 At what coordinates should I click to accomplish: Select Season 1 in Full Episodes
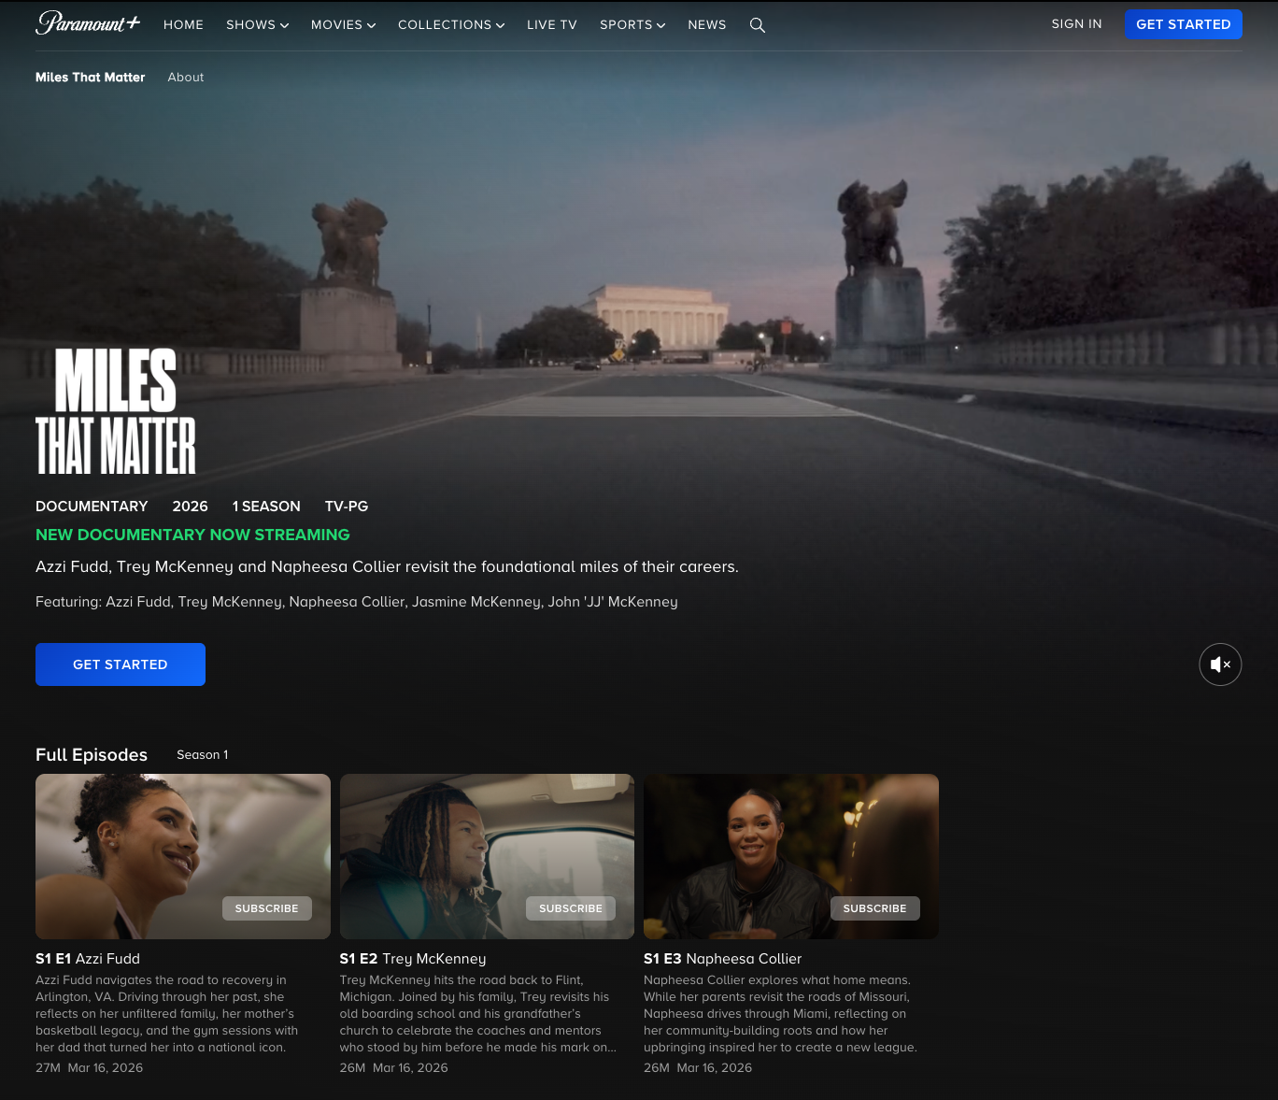click(203, 755)
